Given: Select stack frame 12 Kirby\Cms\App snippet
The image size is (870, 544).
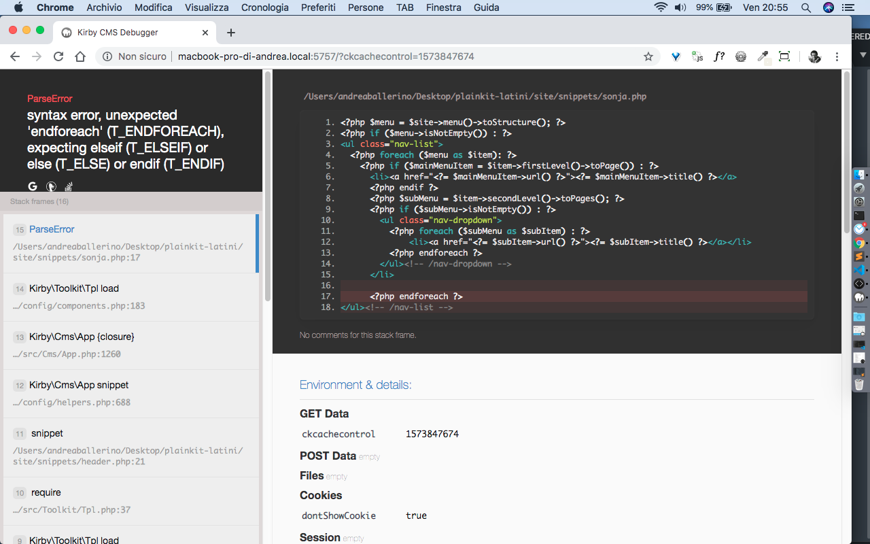Looking at the screenshot, I should (131, 394).
